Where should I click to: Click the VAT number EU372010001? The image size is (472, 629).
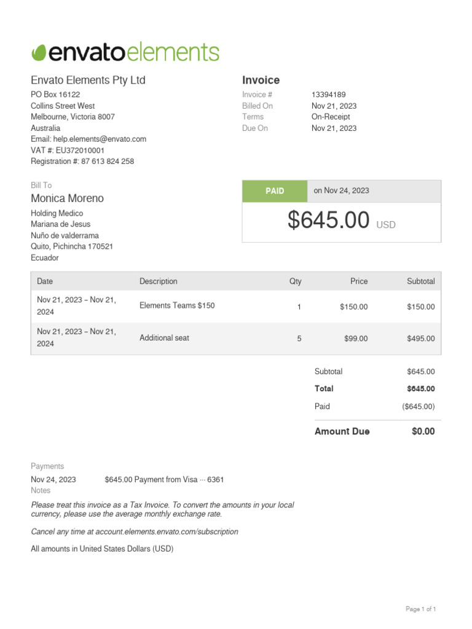pos(80,150)
